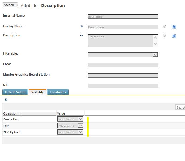Click the Internal Name field
The height and width of the screenshot is (161, 185).
point(123,17)
